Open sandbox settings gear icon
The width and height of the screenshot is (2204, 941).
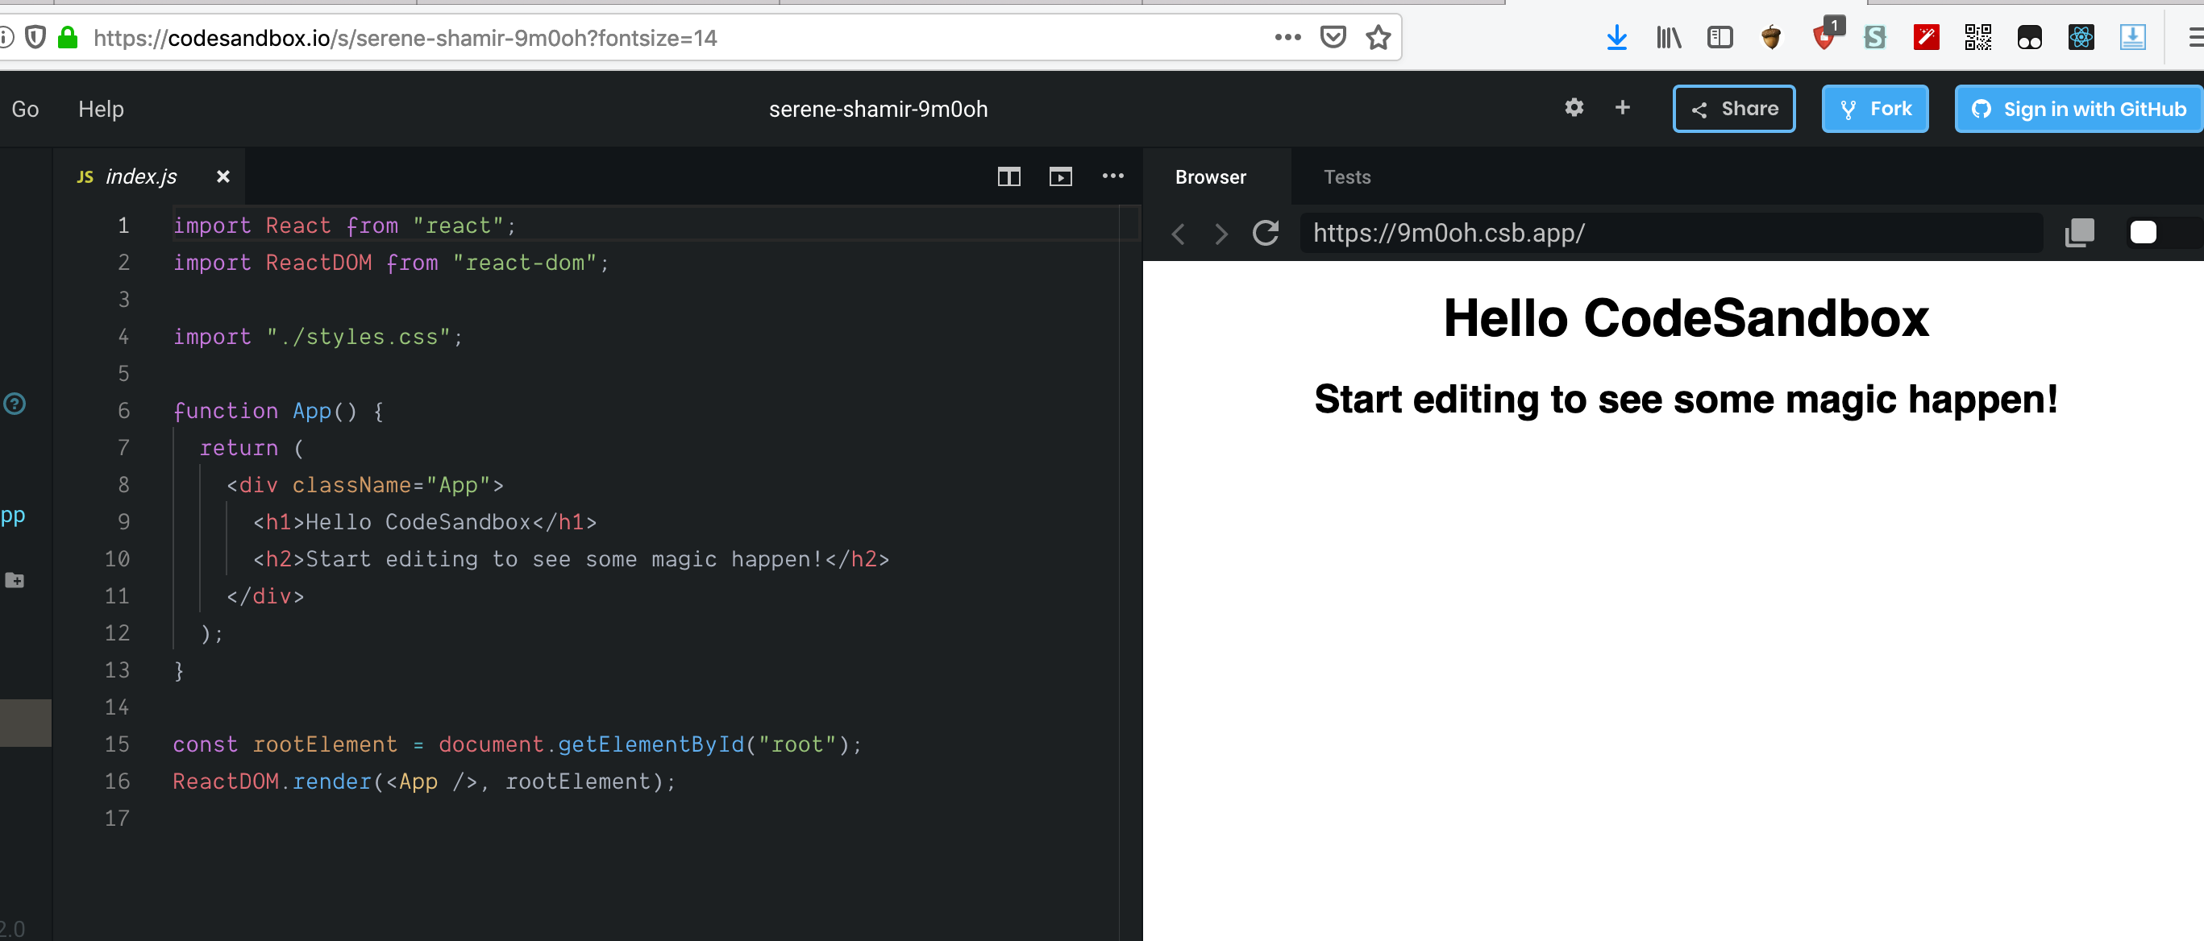click(x=1574, y=108)
